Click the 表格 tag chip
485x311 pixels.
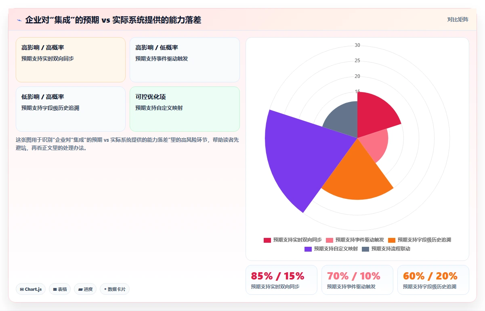click(x=60, y=289)
